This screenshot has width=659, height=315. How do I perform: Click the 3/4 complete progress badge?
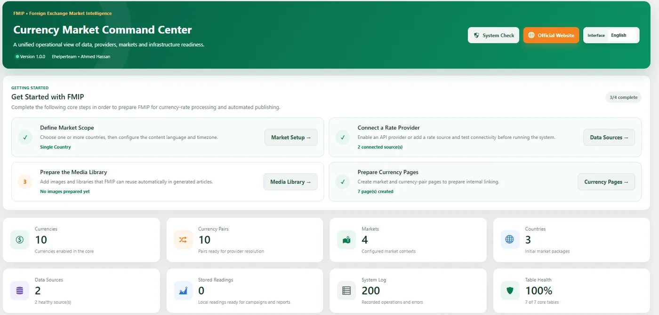[623, 98]
